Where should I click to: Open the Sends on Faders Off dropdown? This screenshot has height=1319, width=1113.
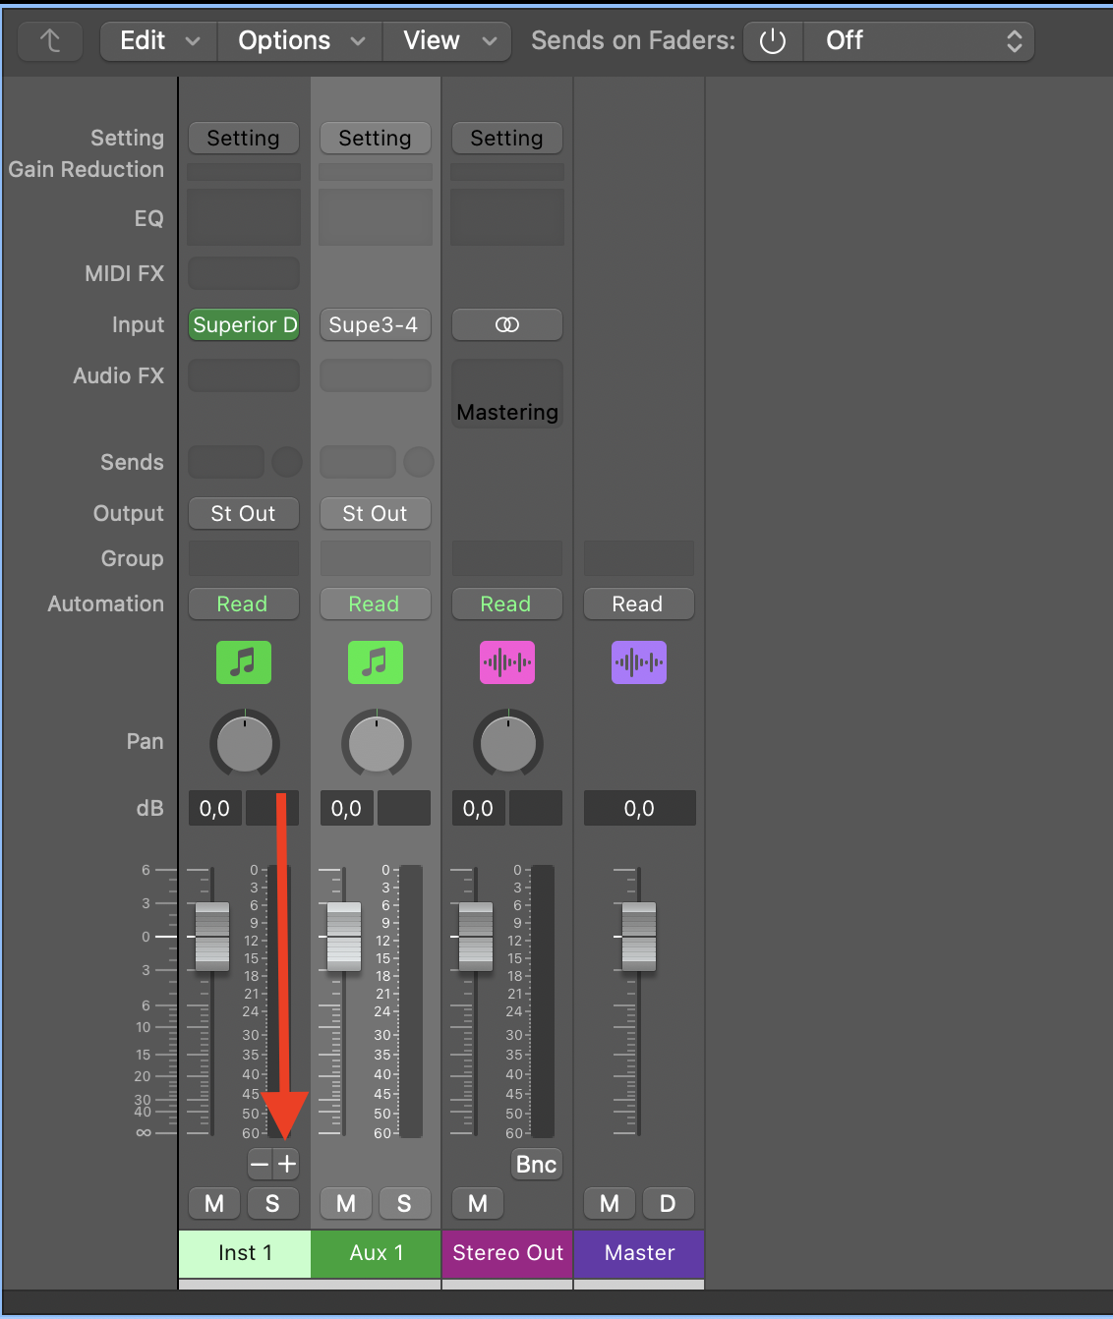918,41
